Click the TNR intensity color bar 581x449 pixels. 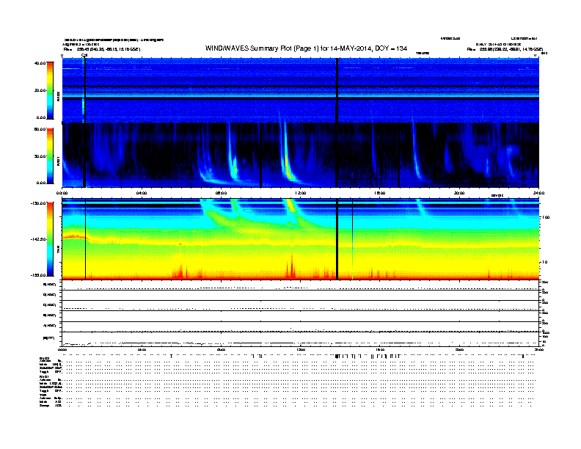coord(50,239)
